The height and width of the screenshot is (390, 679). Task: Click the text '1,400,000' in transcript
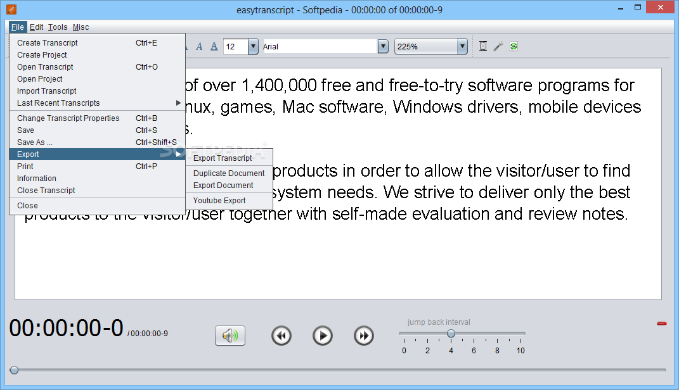(x=279, y=85)
